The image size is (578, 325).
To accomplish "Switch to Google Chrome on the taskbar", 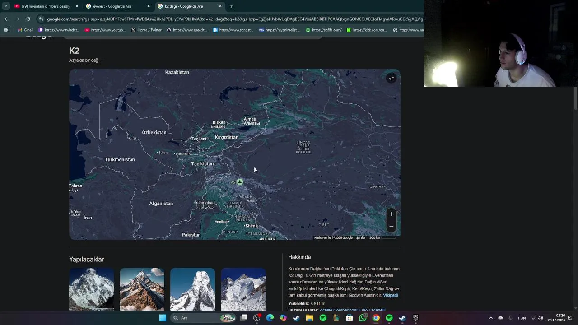I will click(376, 318).
